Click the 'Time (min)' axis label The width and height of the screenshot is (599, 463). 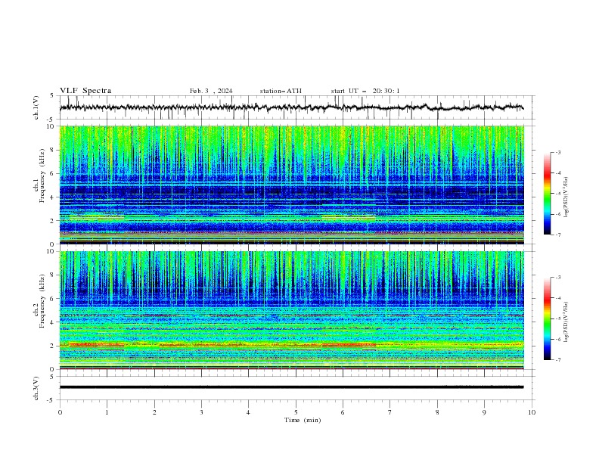303,420
